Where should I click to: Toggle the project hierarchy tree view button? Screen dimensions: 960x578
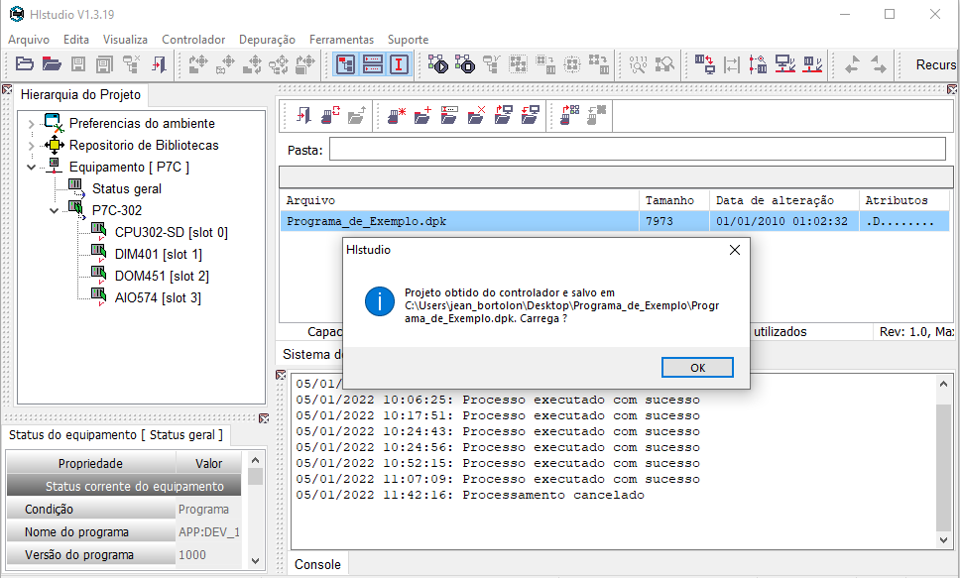click(345, 63)
